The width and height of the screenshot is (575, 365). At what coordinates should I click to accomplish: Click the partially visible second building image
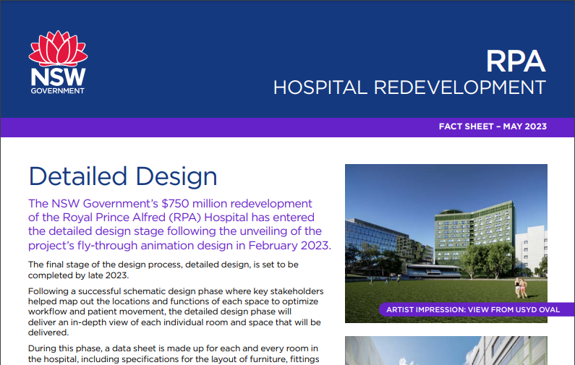(446, 351)
